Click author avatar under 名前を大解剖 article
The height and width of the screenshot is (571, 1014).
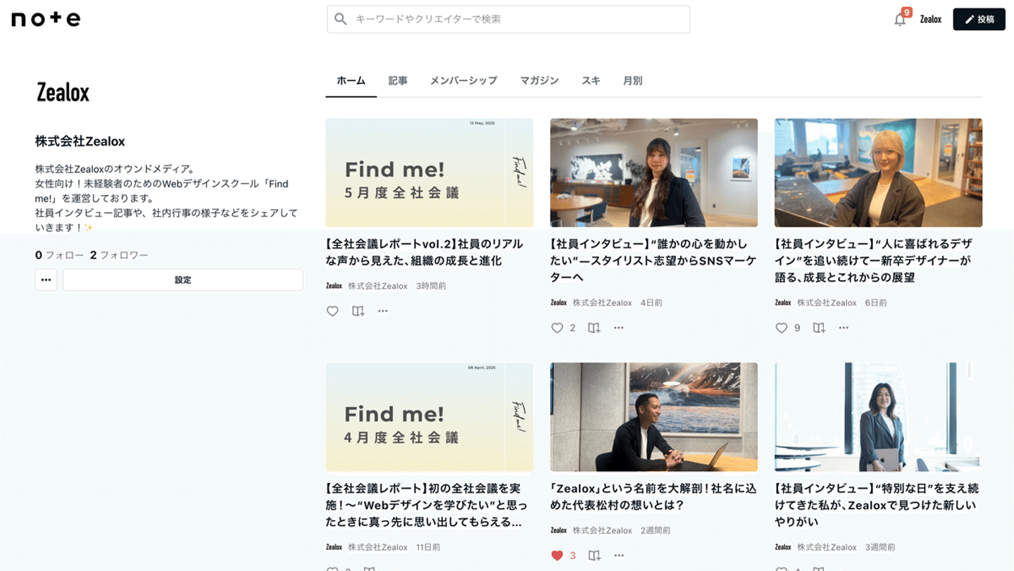point(558,530)
